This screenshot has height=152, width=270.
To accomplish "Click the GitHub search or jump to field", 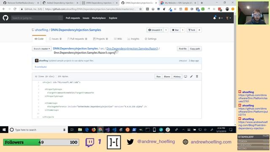I will 37,18.
